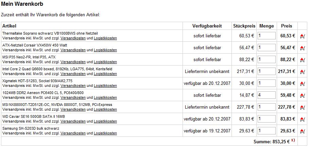This screenshot has height=147, width=309.
Task: Remove MSI P35 Neo2-FR from cart
Action: [x=302, y=60]
